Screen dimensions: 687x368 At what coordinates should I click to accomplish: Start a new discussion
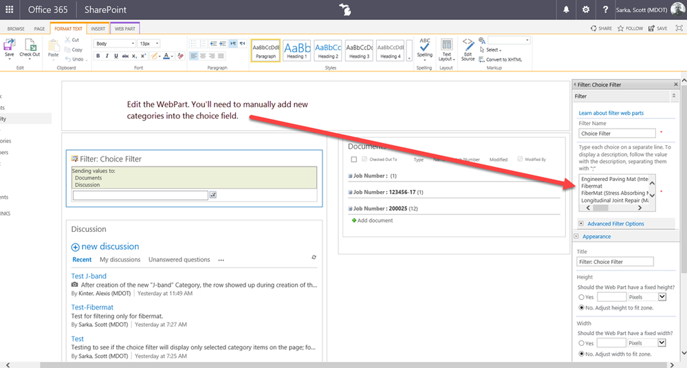coord(105,247)
